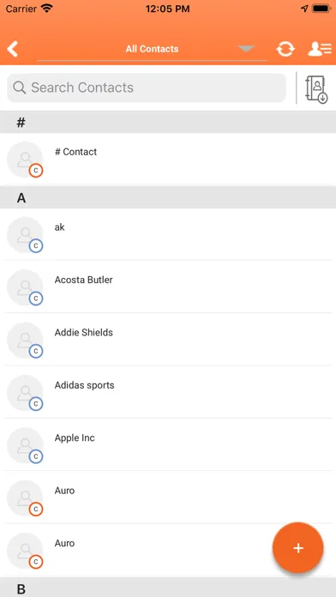Open the Addie Shields contact
This screenshot has height=597, width=336.
point(168,340)
